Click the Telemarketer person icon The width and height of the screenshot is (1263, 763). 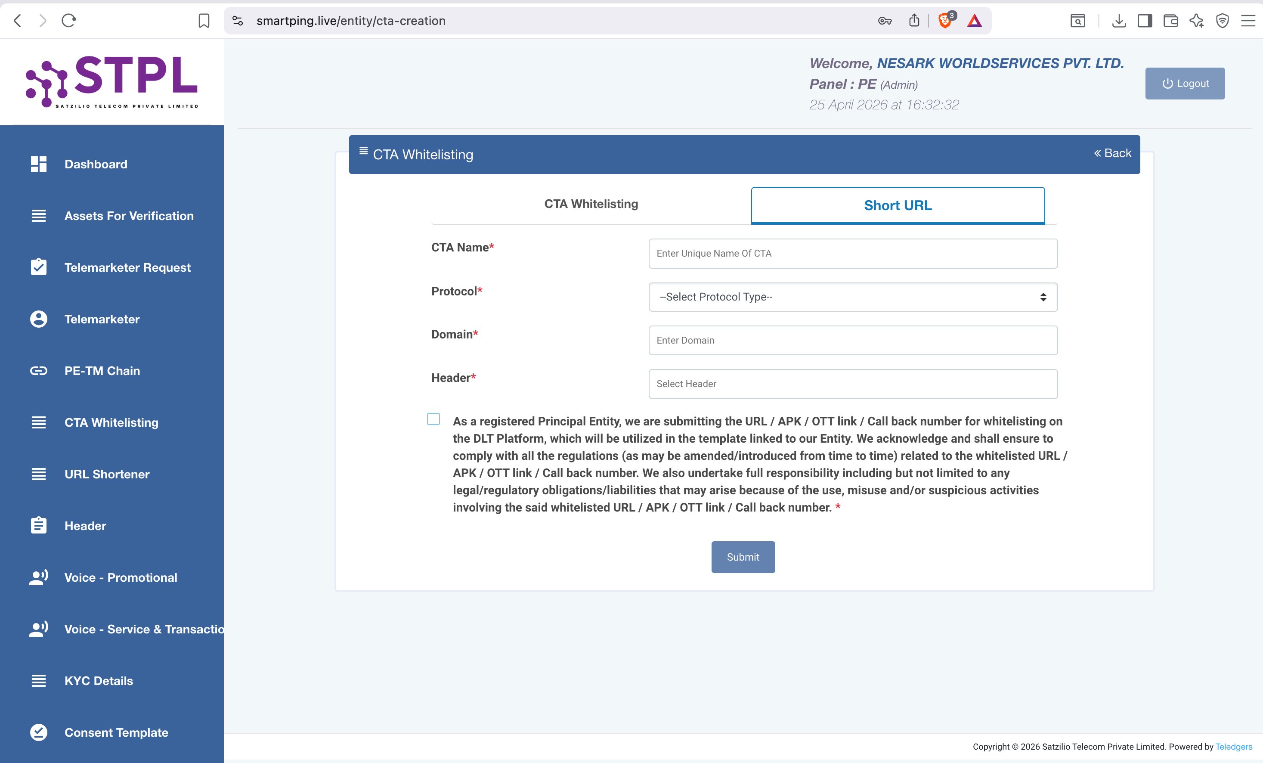(38, 319)
